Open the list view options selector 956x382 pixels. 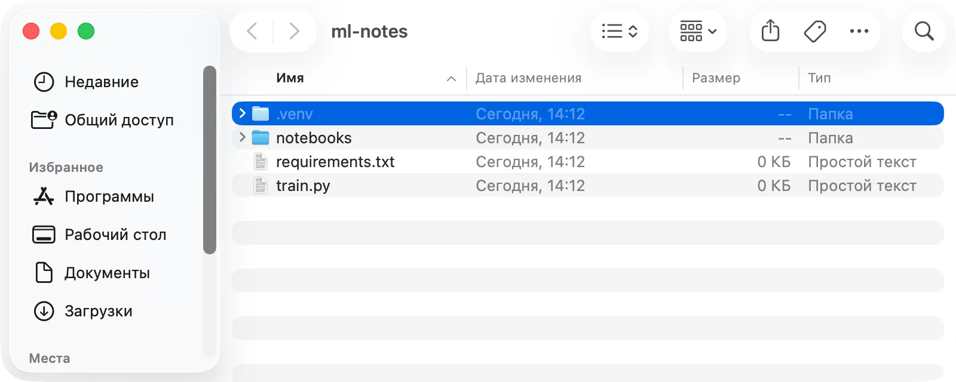[x=620, y=31]
